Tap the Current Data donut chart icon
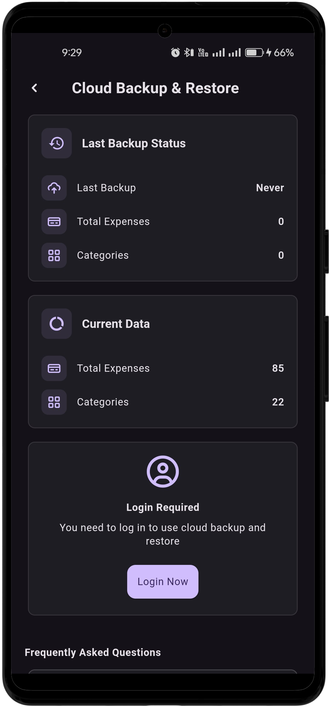 (57, 324)
